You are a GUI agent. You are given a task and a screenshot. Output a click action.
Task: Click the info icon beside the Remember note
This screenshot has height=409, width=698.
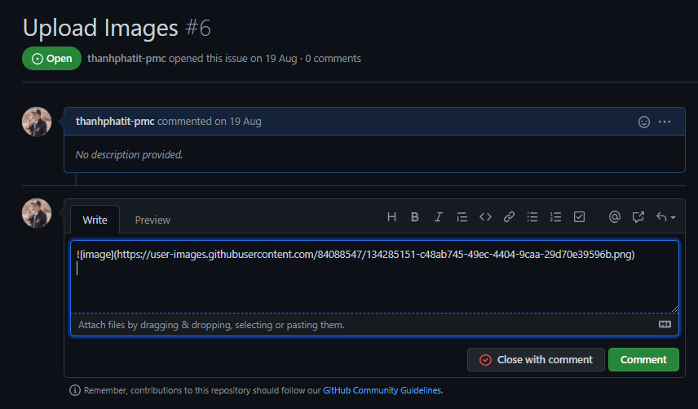[x=75, y=390]
